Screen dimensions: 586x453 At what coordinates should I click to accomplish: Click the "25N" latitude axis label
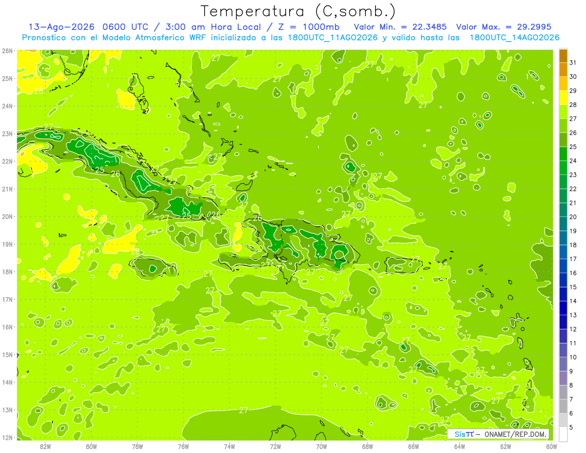point(7,78)
